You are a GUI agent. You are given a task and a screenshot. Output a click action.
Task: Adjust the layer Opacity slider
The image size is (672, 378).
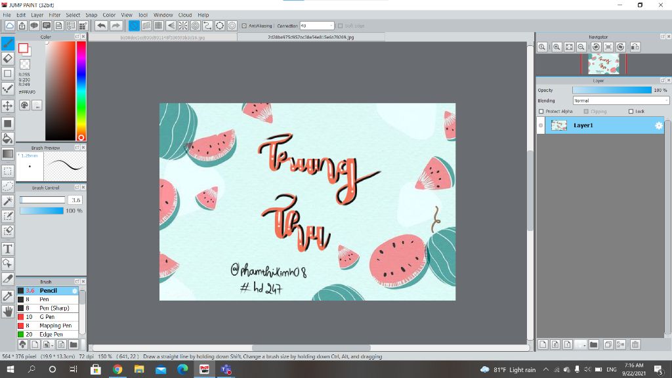[611, 90]
